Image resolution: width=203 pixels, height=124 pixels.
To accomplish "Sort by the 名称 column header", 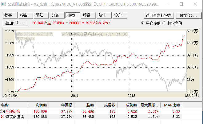I will pos(14,105).
